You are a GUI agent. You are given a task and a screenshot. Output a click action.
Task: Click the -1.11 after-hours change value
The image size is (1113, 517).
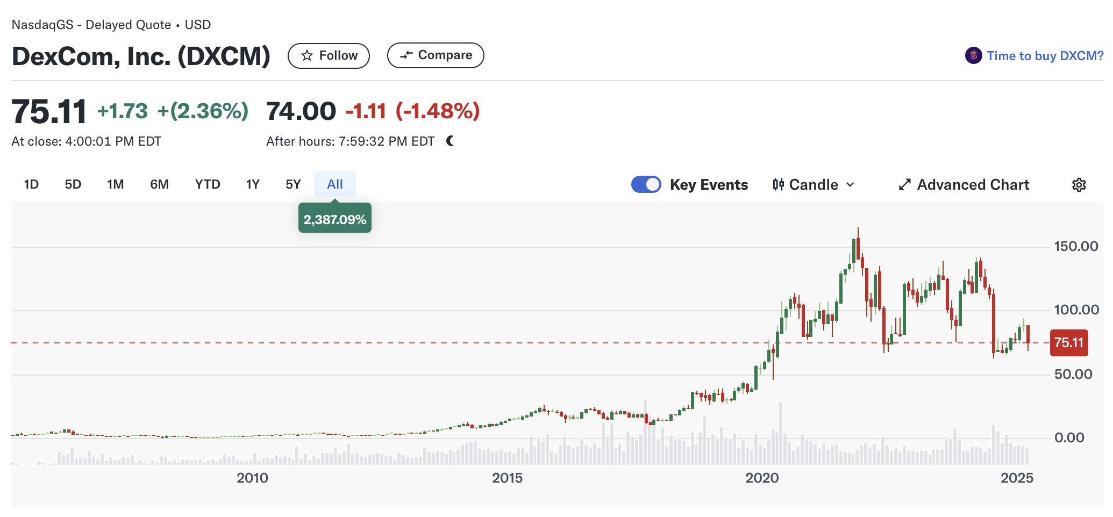click(x=366, y=111)
